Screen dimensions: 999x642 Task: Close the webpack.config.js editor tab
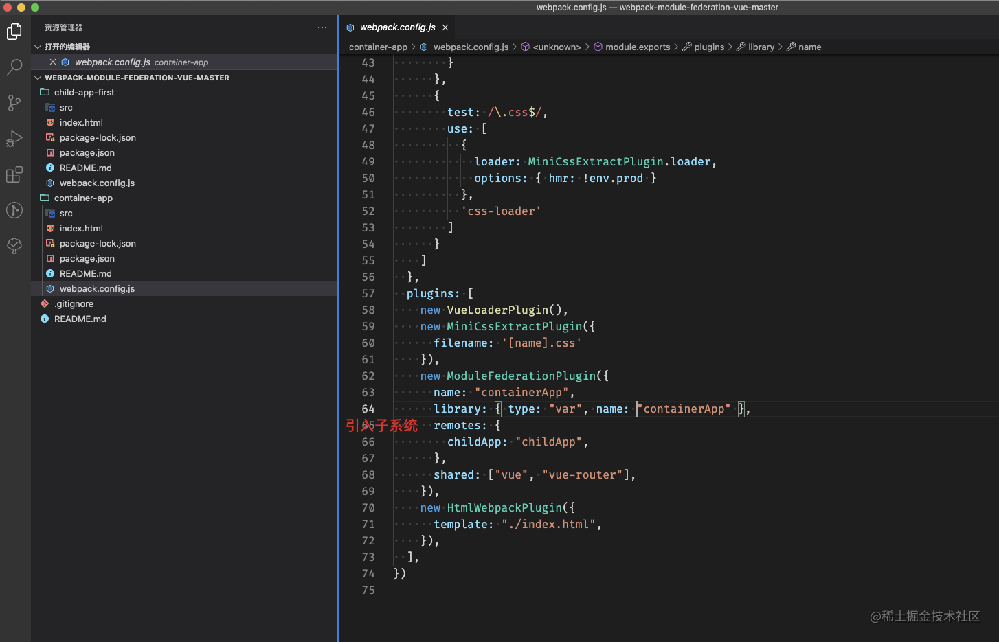pos(445,27)
